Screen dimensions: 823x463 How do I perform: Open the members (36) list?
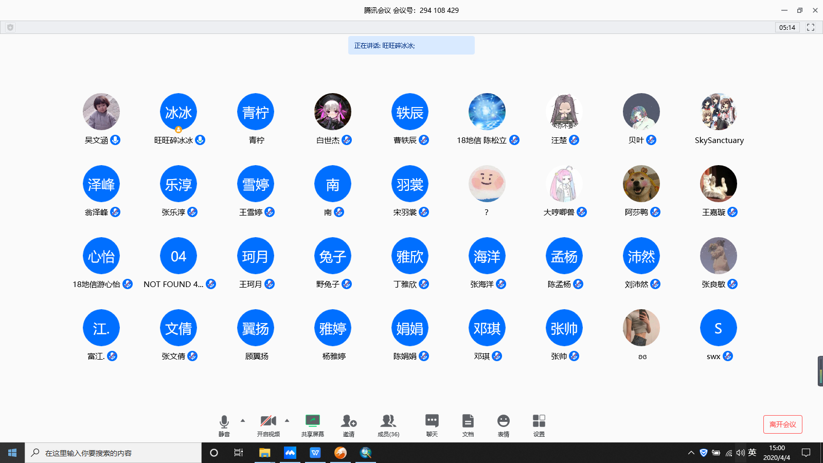388,422
